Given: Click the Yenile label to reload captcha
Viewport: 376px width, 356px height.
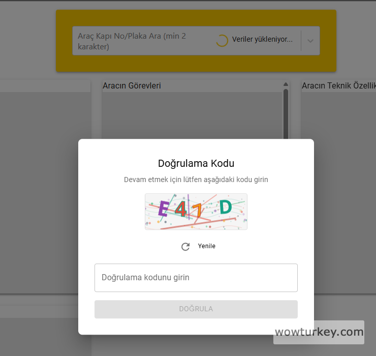Looking at the screenshot, I should (206, 246).
